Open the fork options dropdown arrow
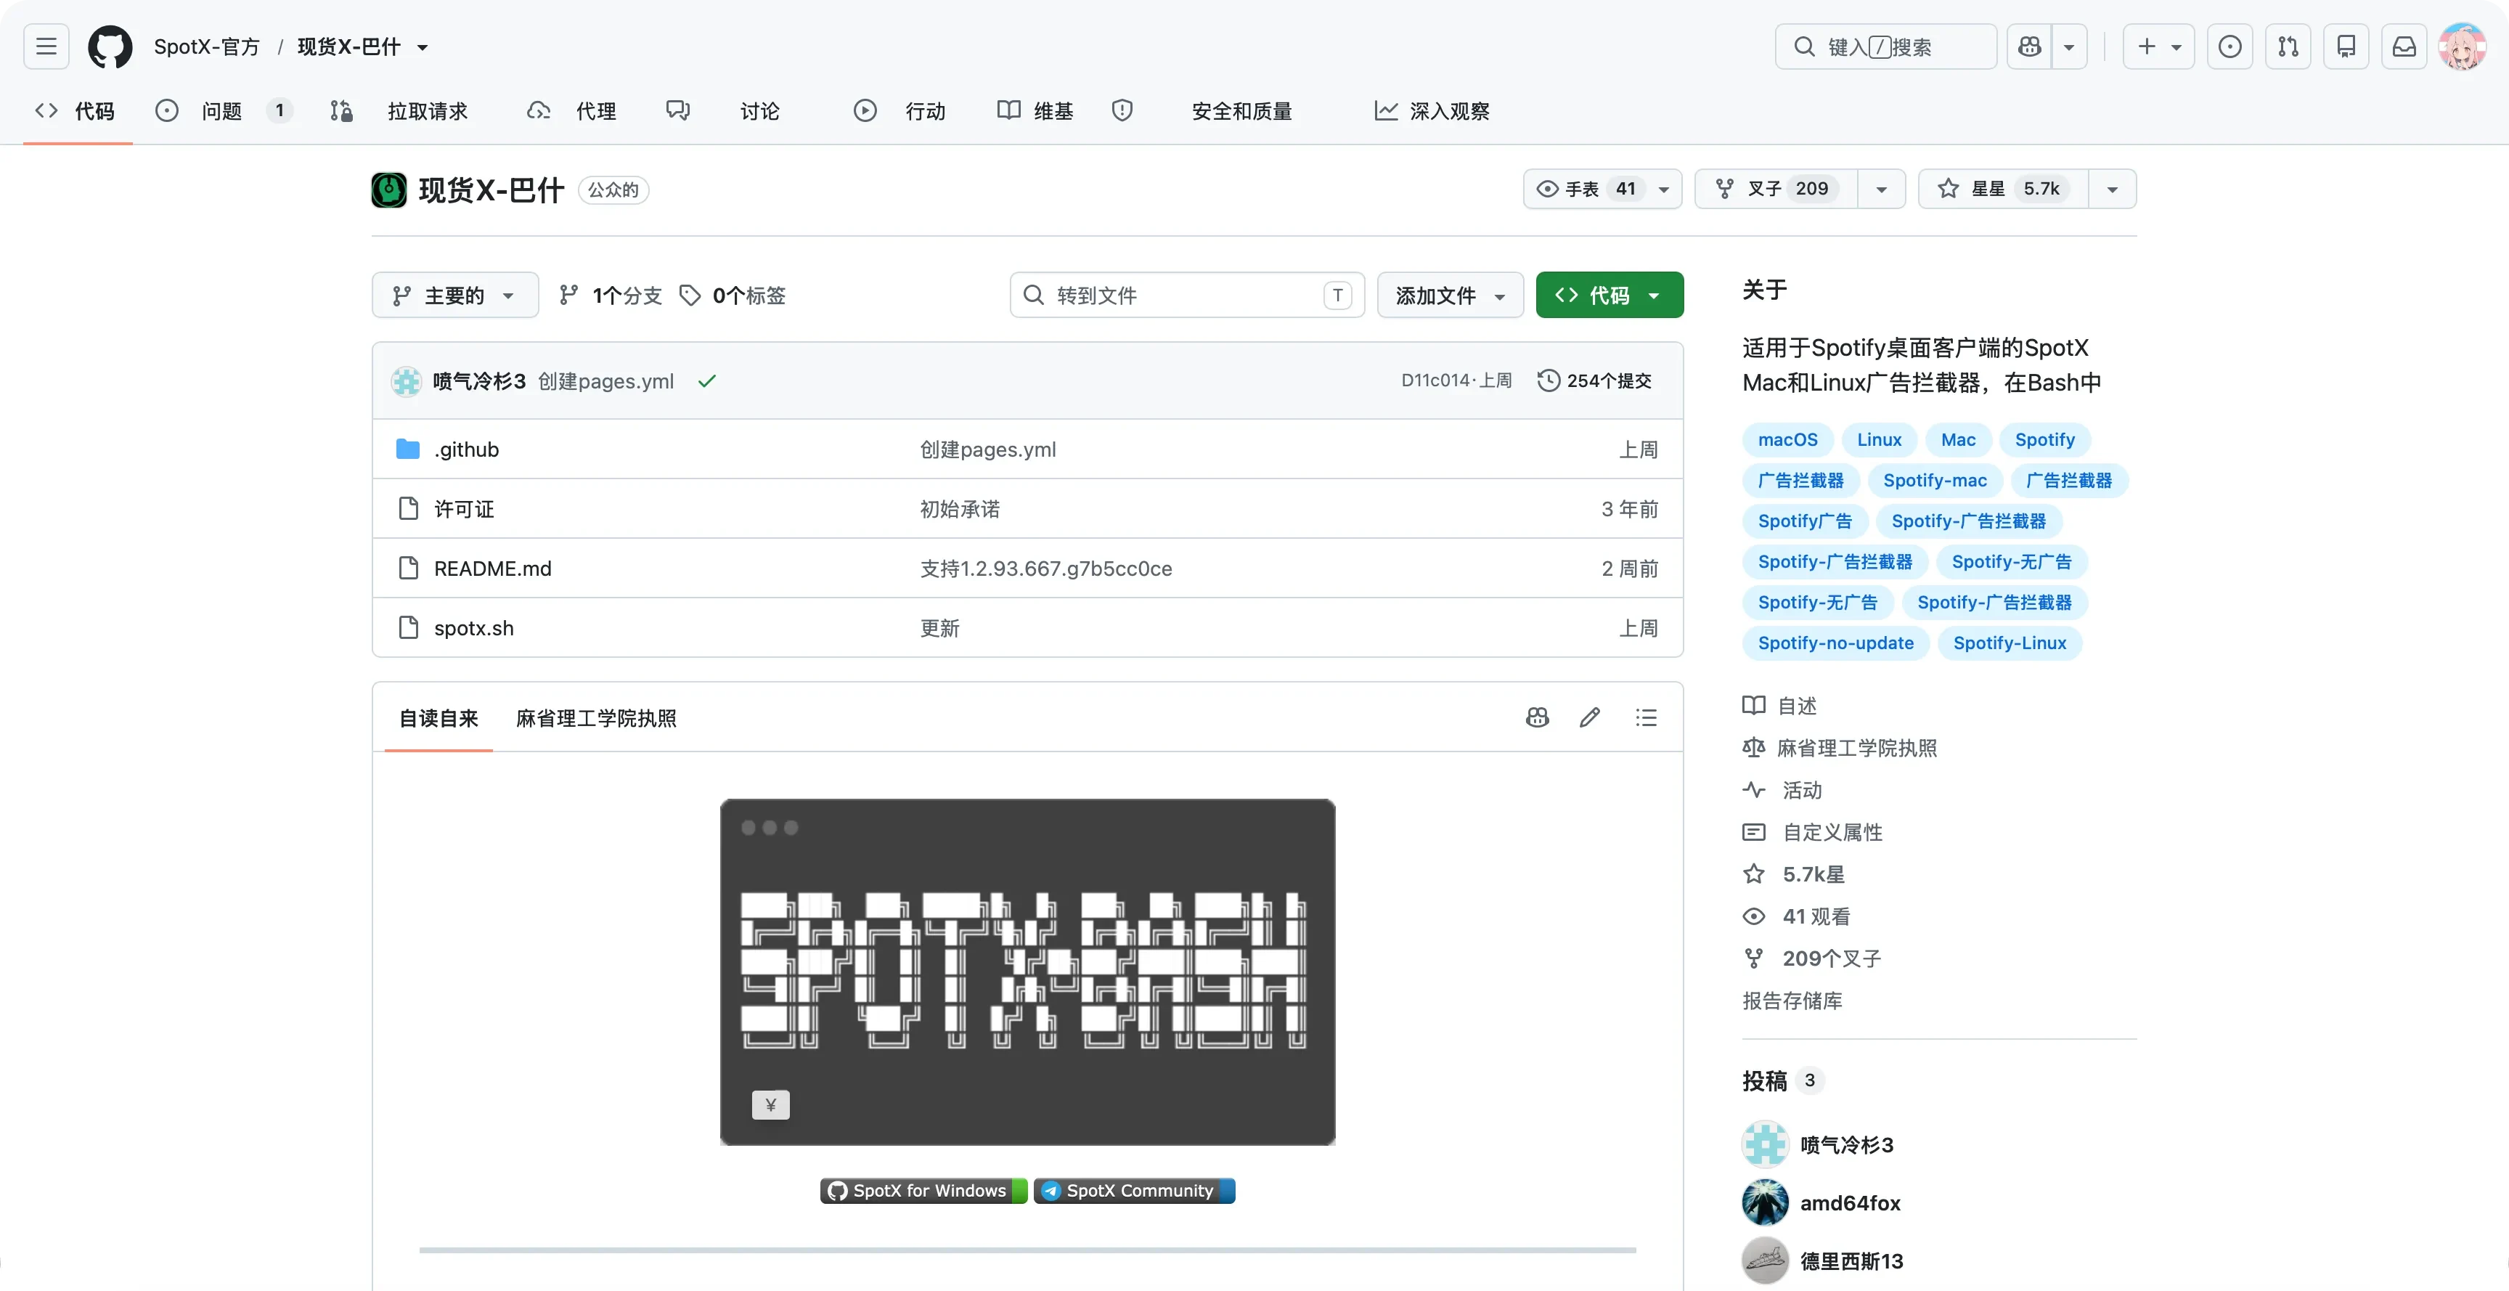 point(1882,189)
